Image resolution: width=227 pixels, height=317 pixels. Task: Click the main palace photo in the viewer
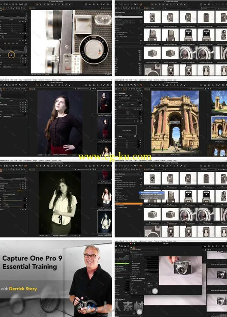tap(175, 122)
